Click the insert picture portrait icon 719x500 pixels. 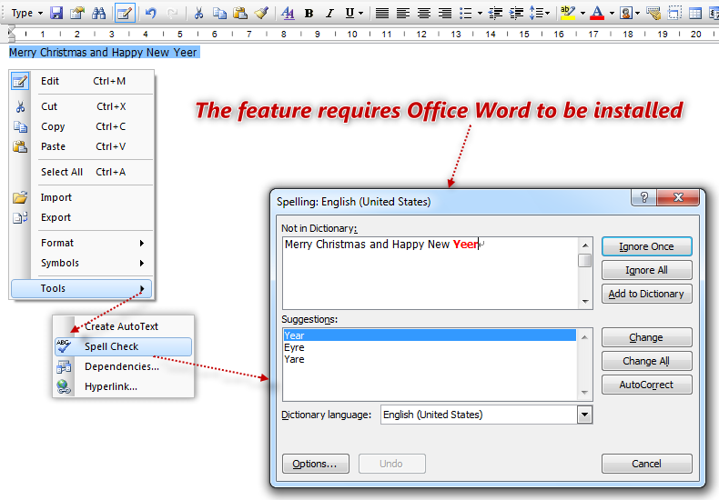click(x=626, y=13)
